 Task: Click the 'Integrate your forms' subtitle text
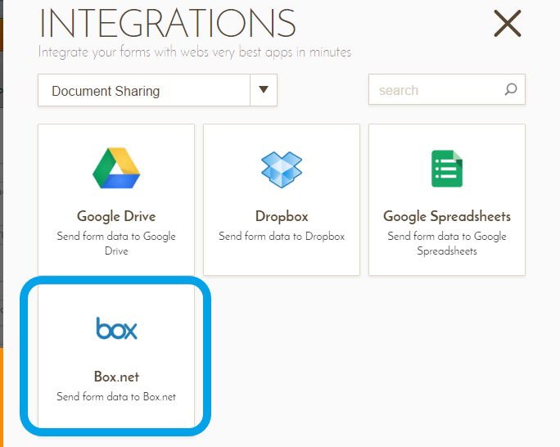click(x=195, y=52)
